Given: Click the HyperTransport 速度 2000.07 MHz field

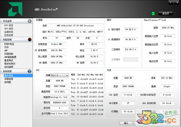Looking at the screenshot, I should click(168, 28).
